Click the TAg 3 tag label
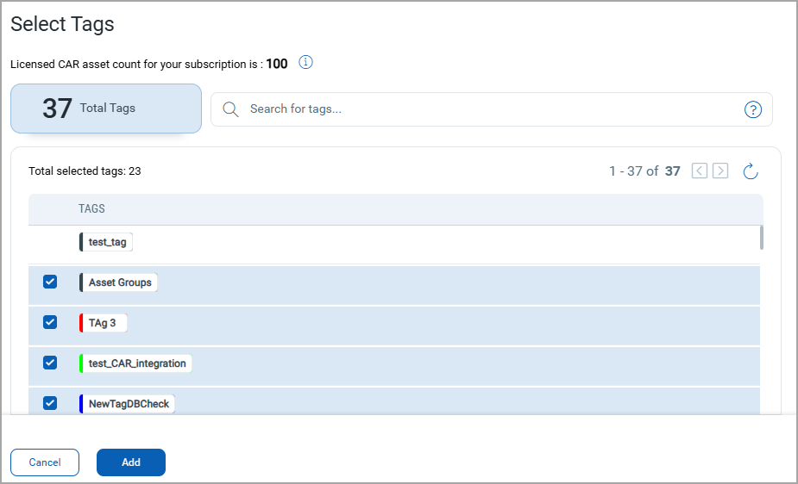The width and height of the screenshot is (798, 484). [104, 323]
